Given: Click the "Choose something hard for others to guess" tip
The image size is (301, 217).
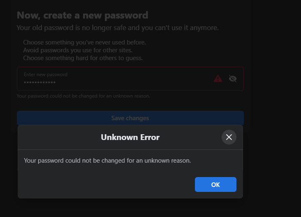Looking at the screenshot, I should click(x=83, y=58).
